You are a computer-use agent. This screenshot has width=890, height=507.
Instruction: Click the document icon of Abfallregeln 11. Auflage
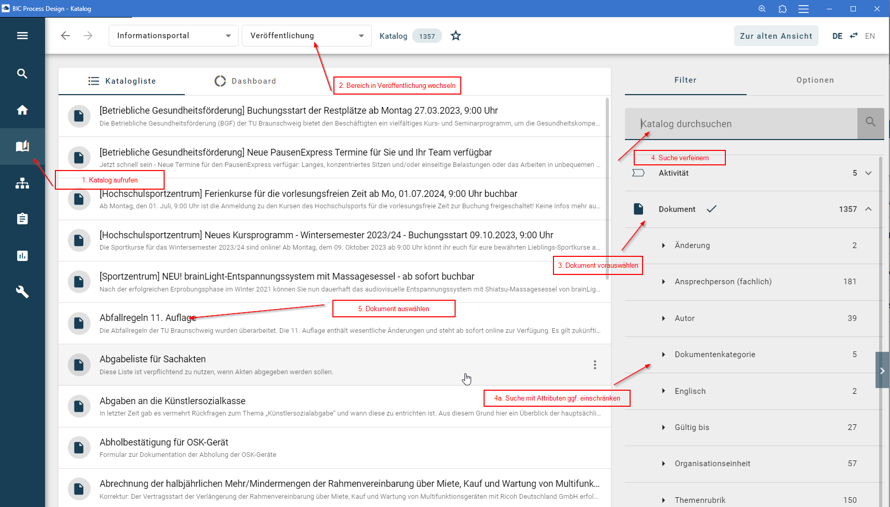pos(79,323)
